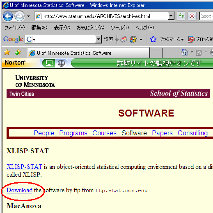Open the Programs navigation link
The width and height of the screenshot is (213, 213).
pos(73,133)
